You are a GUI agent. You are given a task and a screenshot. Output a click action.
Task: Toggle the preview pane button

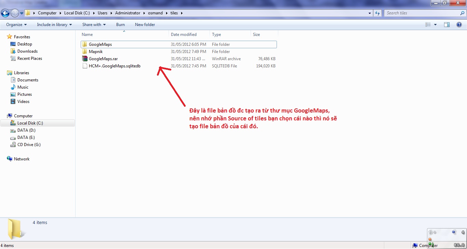point(447,25)
